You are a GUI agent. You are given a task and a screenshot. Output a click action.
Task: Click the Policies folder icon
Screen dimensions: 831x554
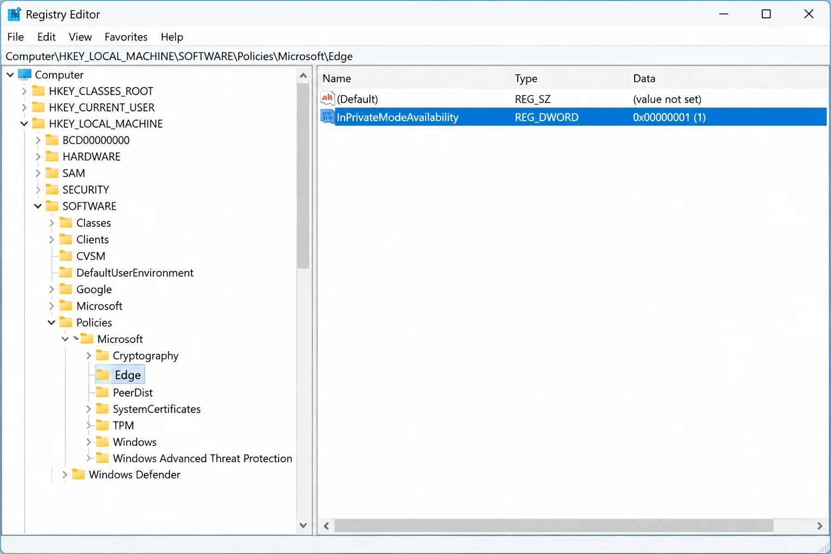tap(65, 322)
